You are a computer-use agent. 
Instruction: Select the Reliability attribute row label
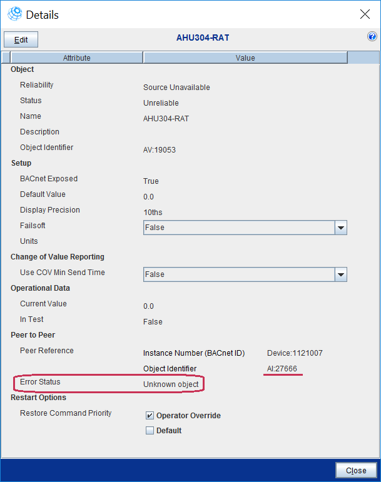point(36,85)
